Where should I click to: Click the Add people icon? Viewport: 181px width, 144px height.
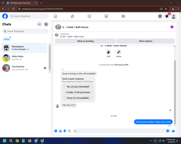coord(109,52)
